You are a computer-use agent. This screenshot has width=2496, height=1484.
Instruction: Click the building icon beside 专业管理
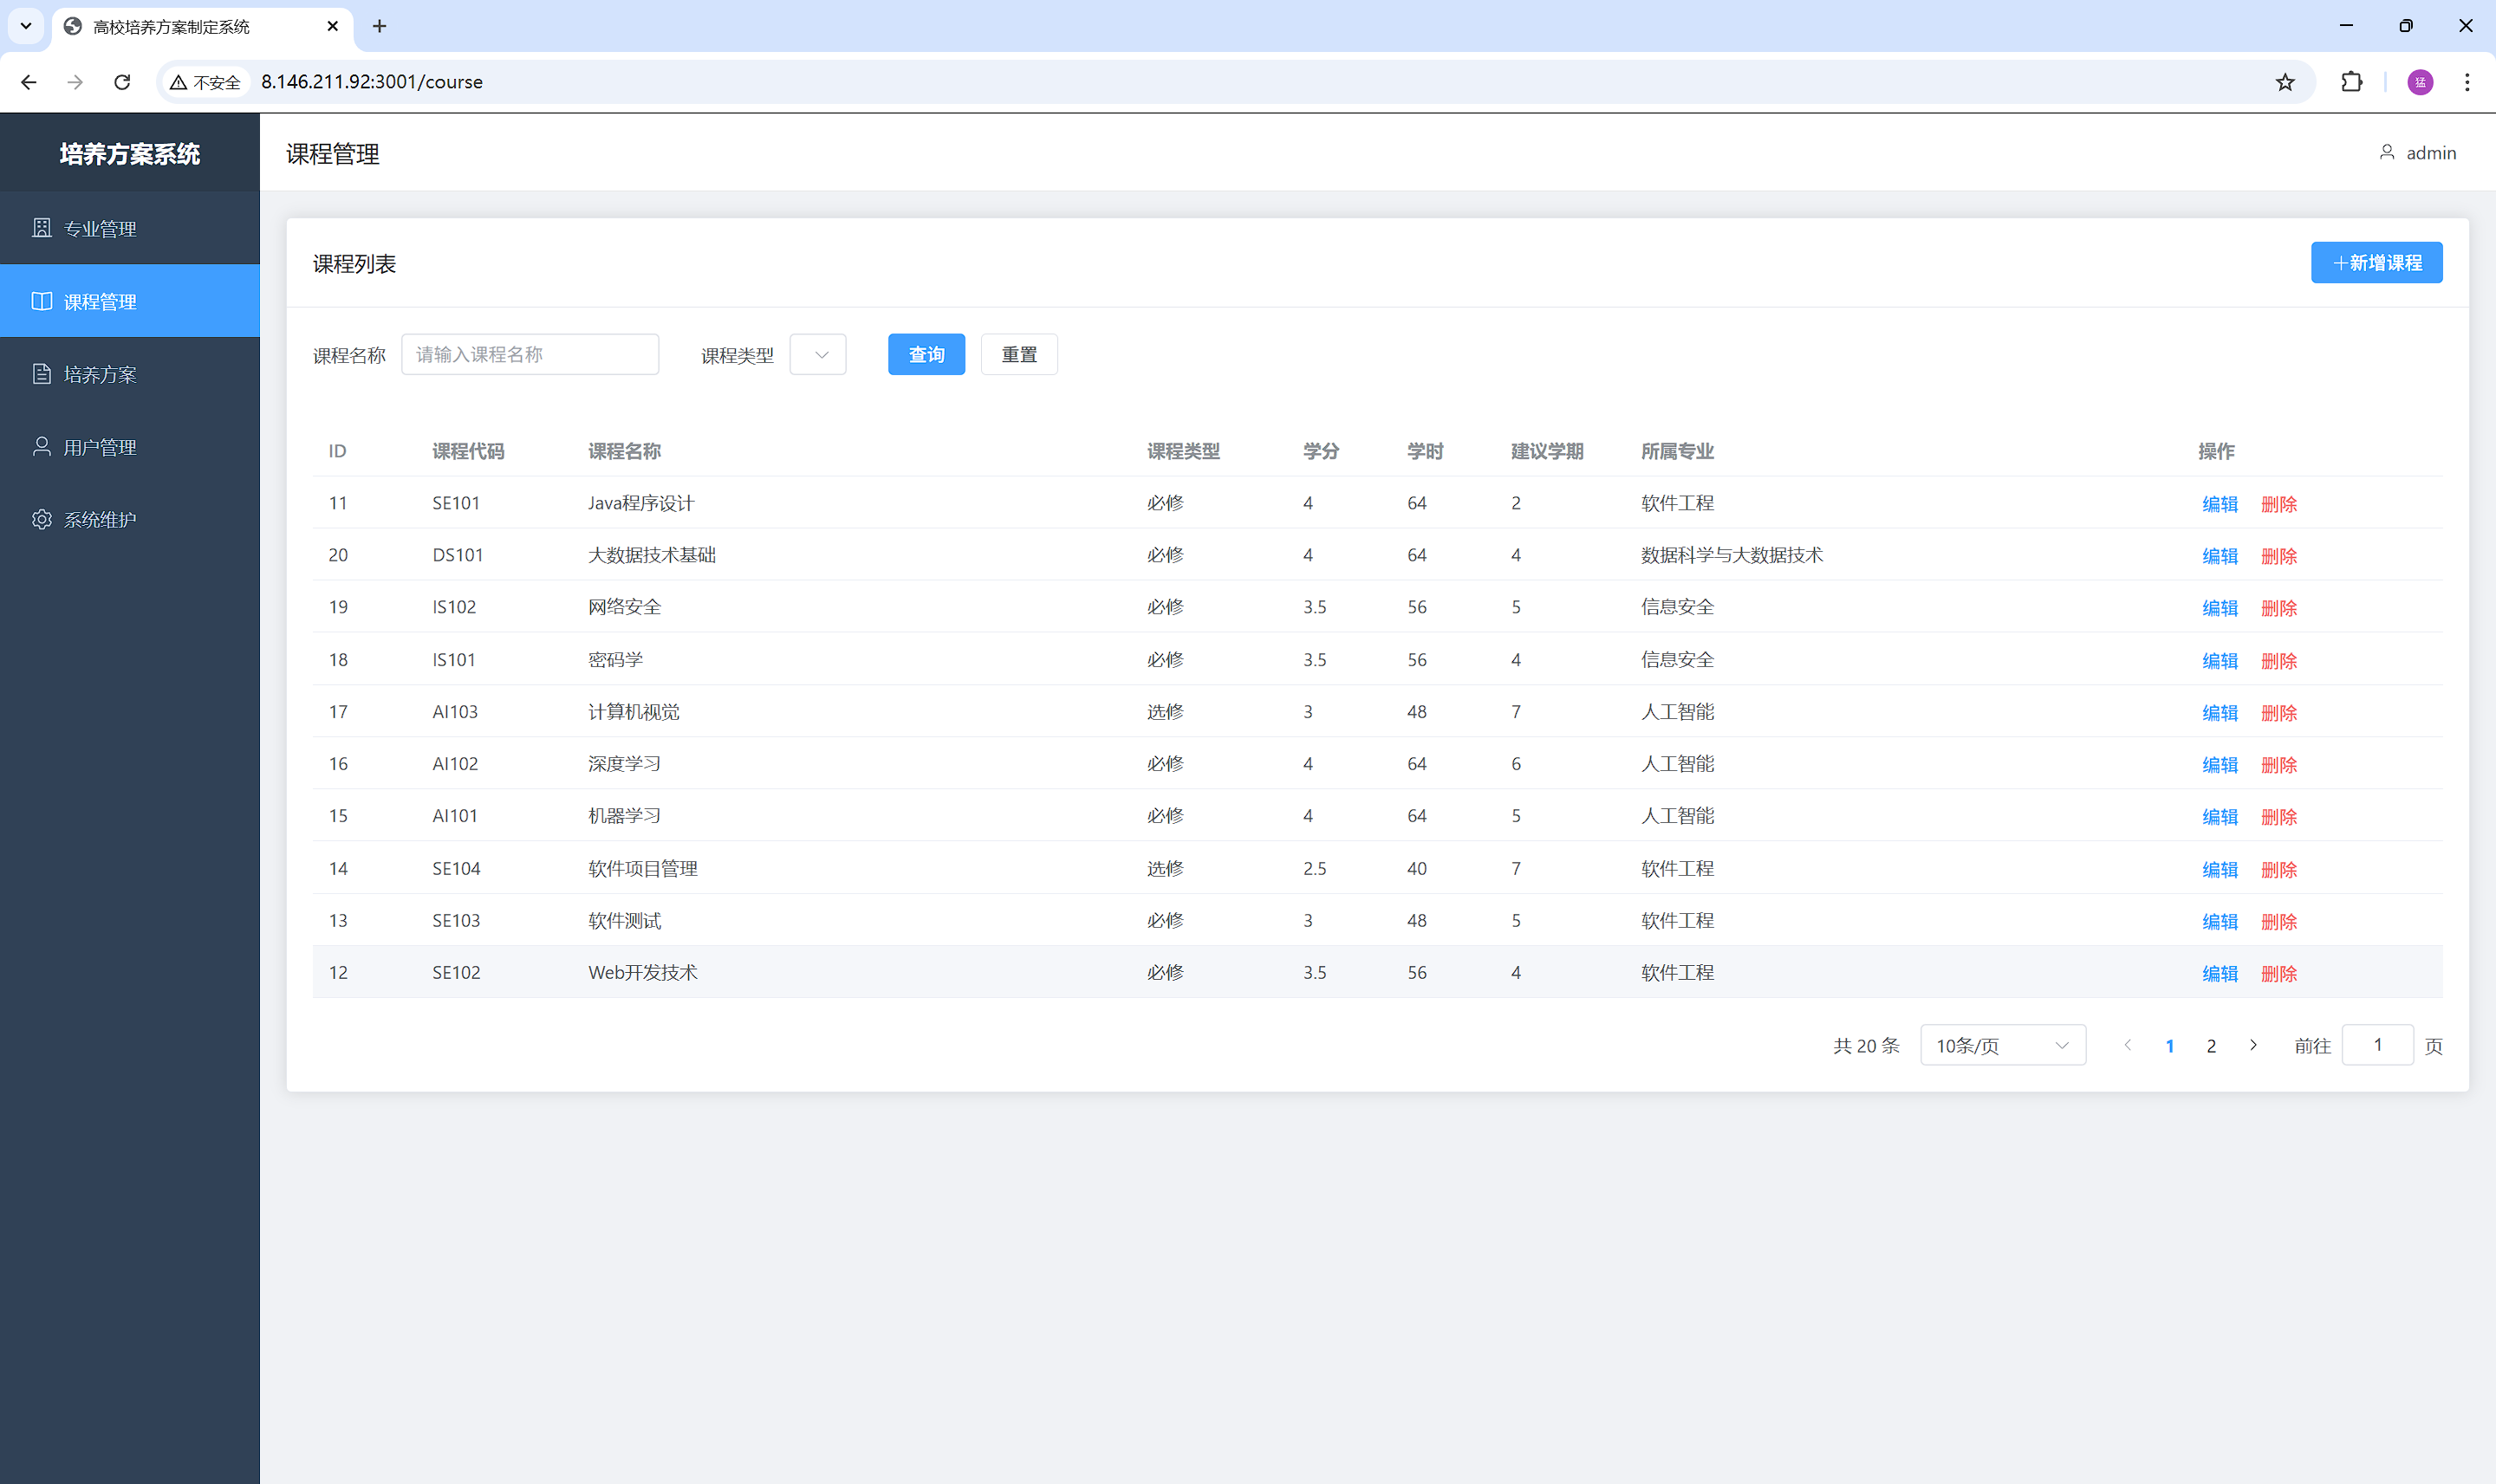[41, 228]
